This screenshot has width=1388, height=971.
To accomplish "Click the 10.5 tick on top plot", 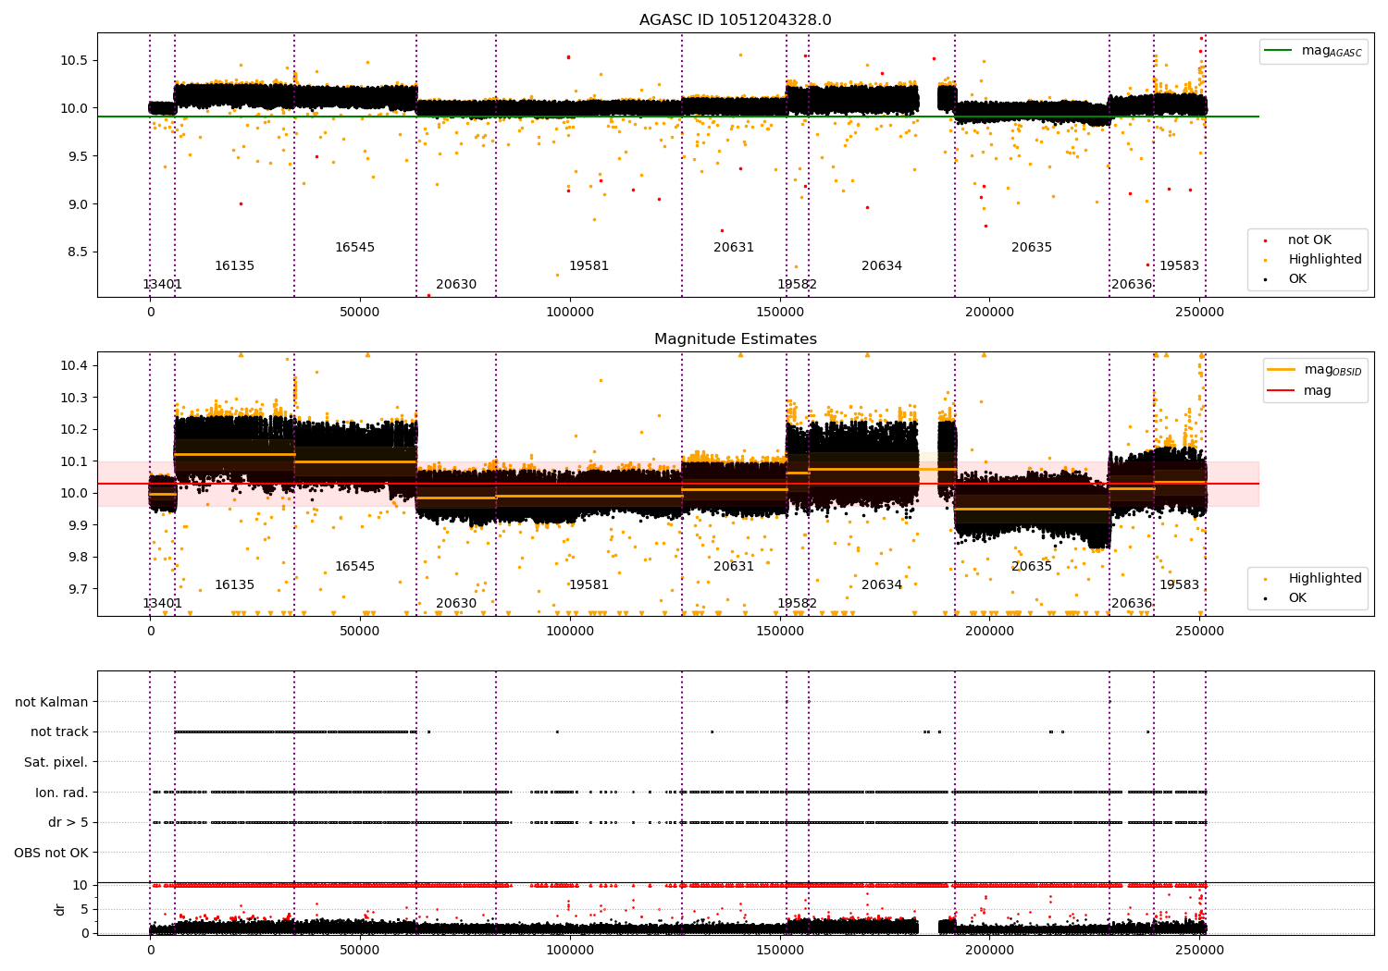I will [x=74, y=60].
